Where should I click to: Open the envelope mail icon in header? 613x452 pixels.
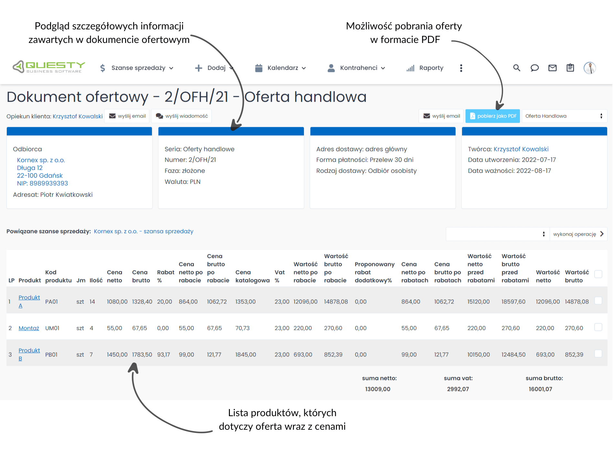553,68
